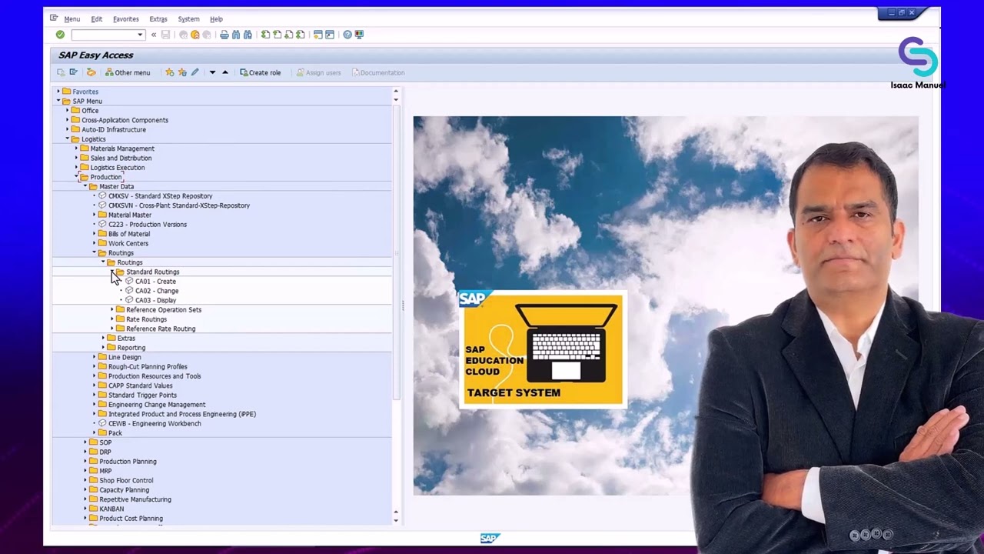Select the CA02 - Change transaction
The image size is (984, 554).
157,291
